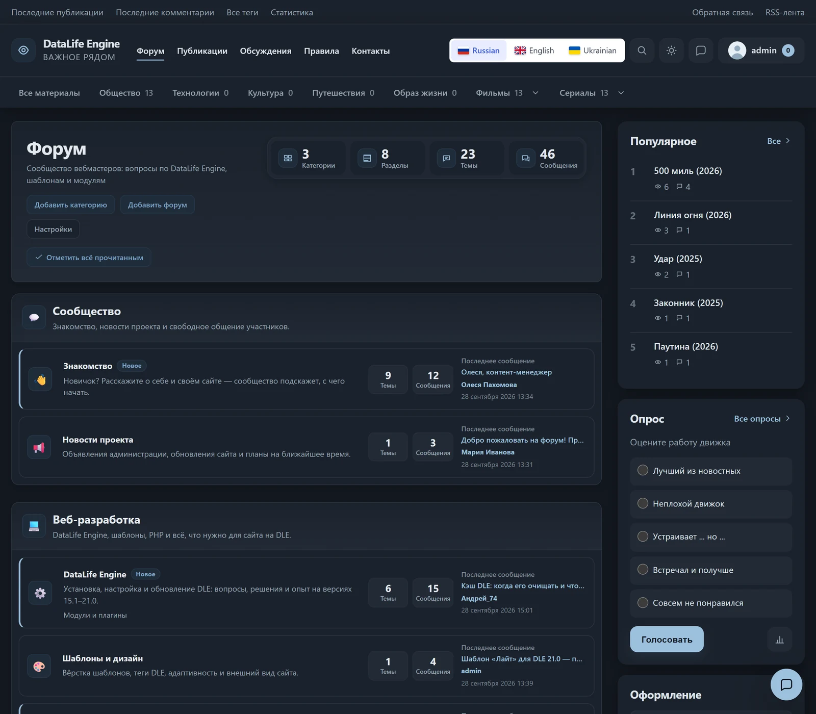
Task: Open all popular items via Все arrow
Action: pos(779,141)
